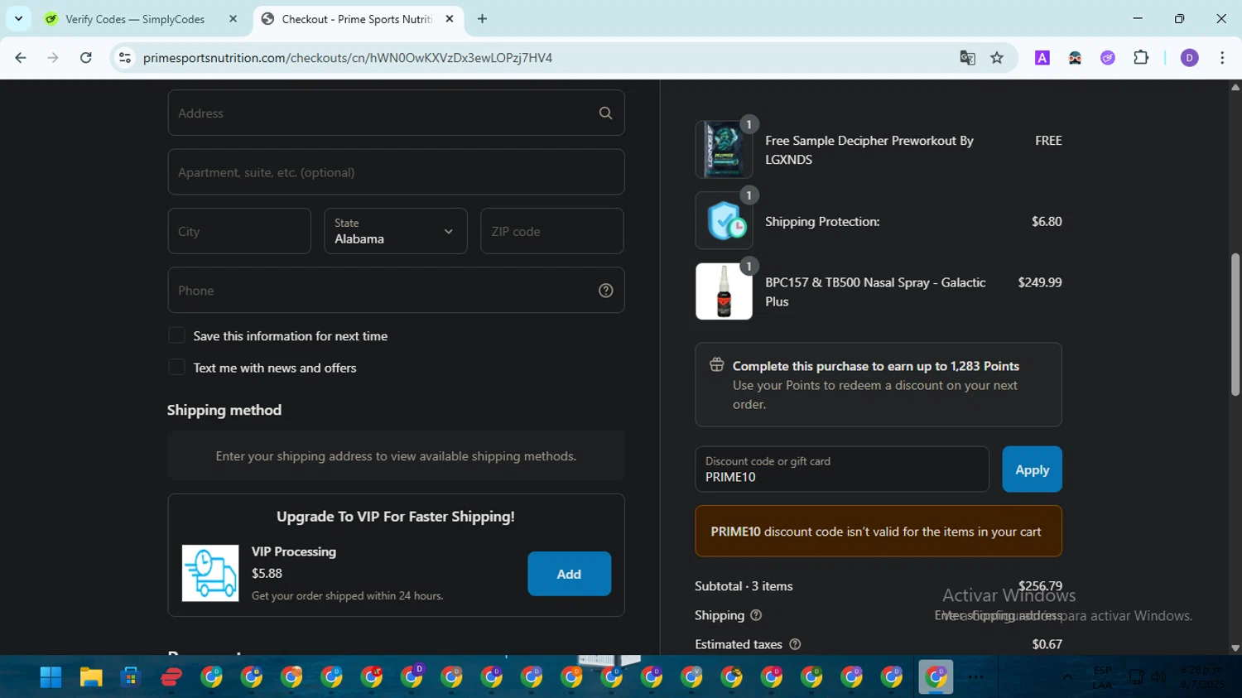The height and width of the screenshot is (698, 1242).
Task: Open new browser tab with plus
Action: tap(482, 19)
